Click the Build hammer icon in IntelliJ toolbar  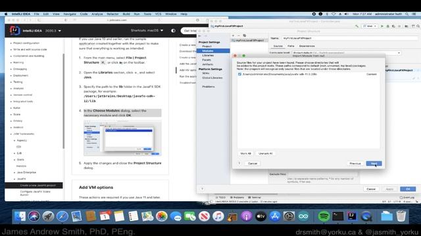pyautogui.click(x=357, y=26)
